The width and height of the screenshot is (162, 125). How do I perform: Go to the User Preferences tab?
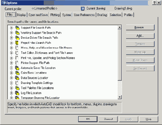84,15
